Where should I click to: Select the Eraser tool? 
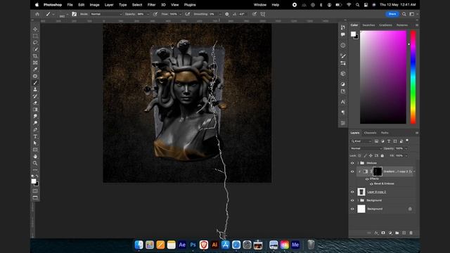click(x=35, y=103)
